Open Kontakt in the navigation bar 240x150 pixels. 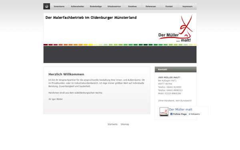tap(169, 6)
